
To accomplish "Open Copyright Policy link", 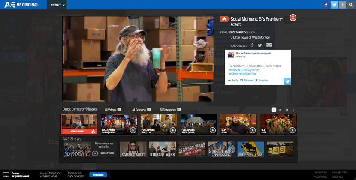I will pyautogui.click(x=340, y=172).
